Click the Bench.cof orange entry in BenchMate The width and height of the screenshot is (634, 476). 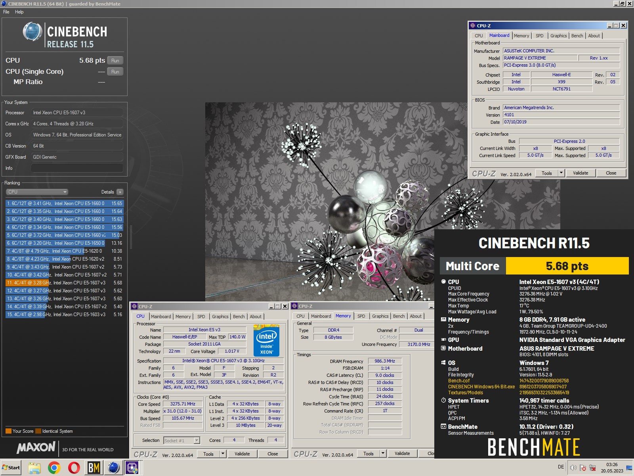[x=458, y=381]
